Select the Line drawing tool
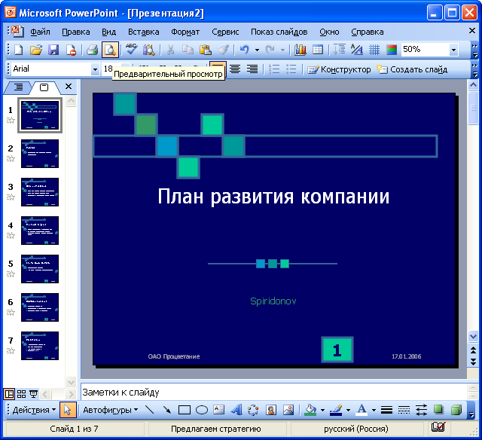482x440 pixels. 150,410
